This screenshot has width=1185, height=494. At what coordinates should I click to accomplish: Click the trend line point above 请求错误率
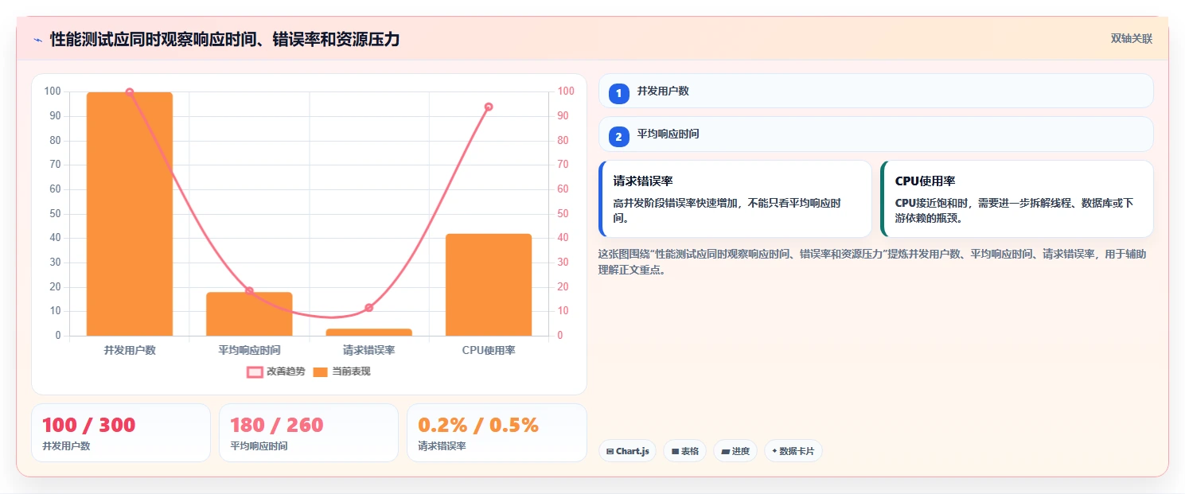coord(369,308)
